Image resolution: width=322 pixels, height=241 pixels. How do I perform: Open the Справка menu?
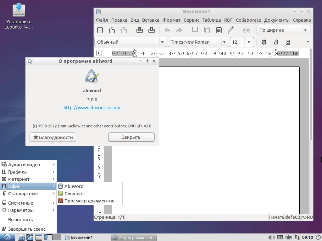tap(302, 20)
